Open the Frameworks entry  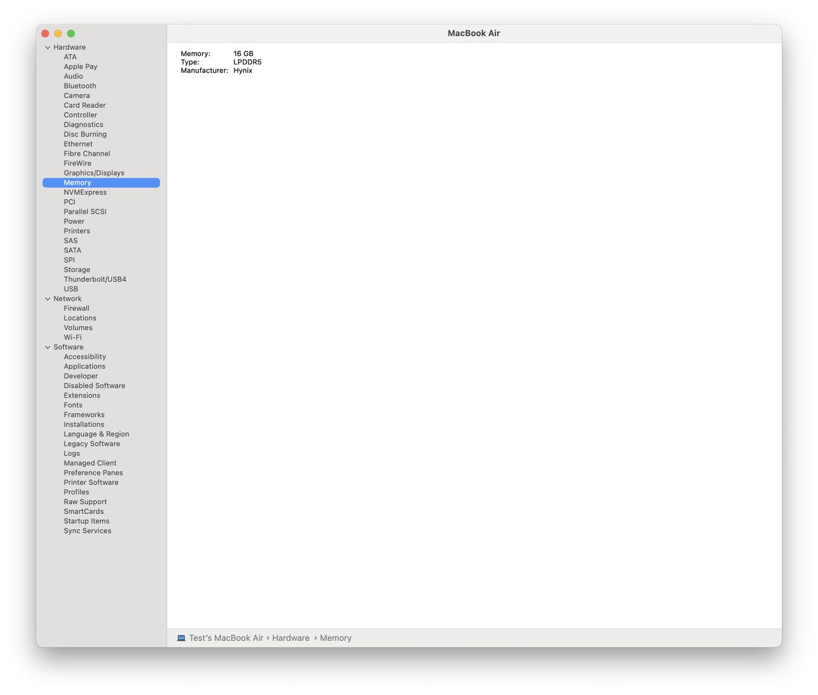coord(84,414)
